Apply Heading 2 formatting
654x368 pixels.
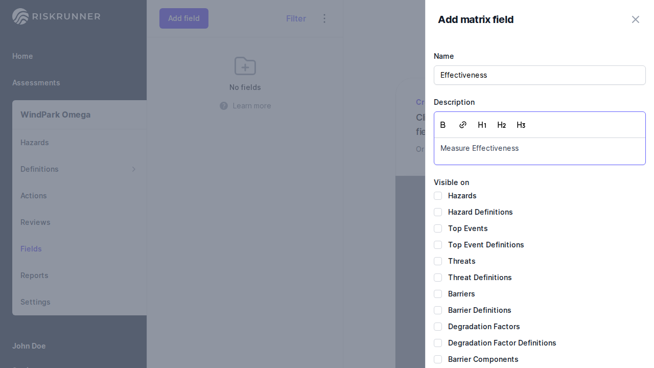[x=501, y=125]
